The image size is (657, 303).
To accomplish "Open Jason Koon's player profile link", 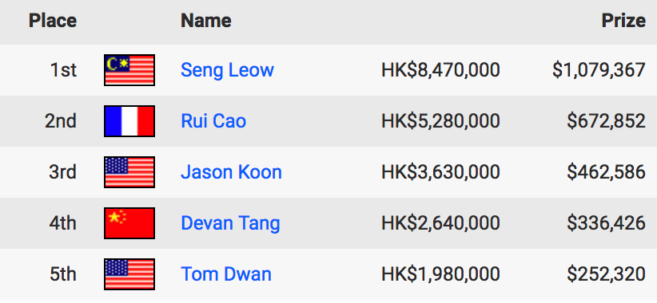I will pos(231,172).
